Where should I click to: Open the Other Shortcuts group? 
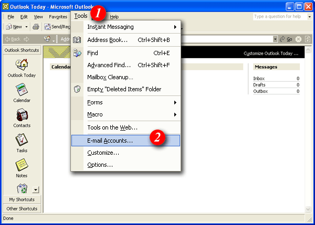click(22, 208)
